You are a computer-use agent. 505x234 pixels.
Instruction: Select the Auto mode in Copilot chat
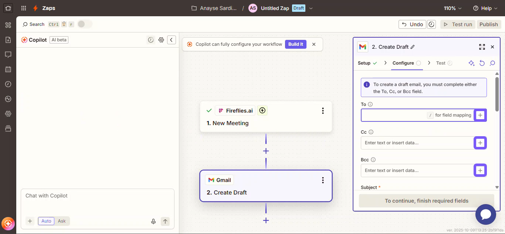[46, 221]
